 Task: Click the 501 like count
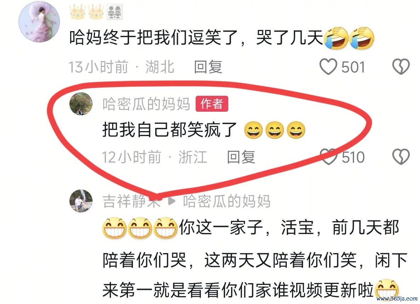353,67
